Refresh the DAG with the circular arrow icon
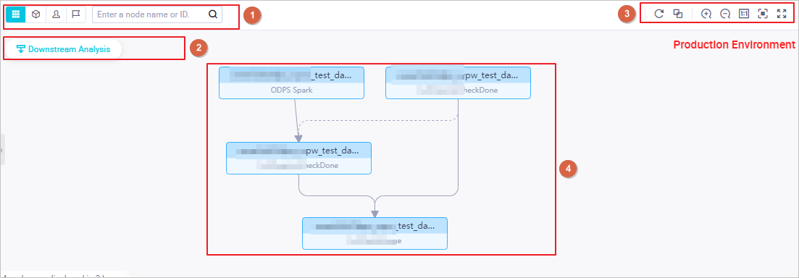Screen dimensions: 799x278 (659, 14)
